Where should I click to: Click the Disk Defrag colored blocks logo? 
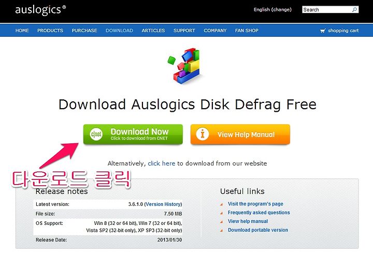[x=186, y=66]
